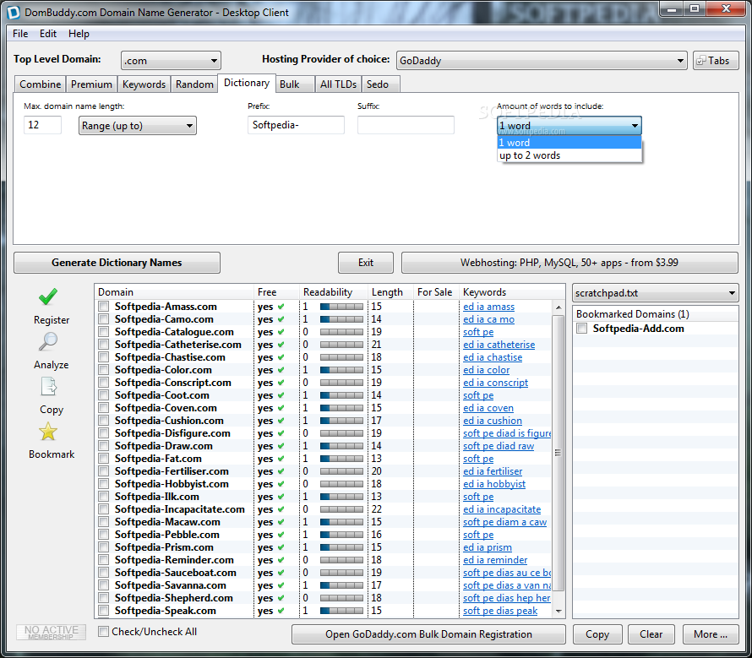Click green check beside Softpedia-Prism.com
Viewport: 752px width, 658px height.
click(281, 547)
